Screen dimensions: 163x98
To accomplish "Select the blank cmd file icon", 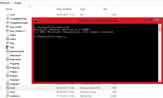I will 8,14.
